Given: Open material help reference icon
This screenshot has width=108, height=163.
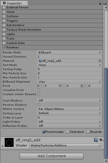Looking at the screenshot, I should coord(96,140).
